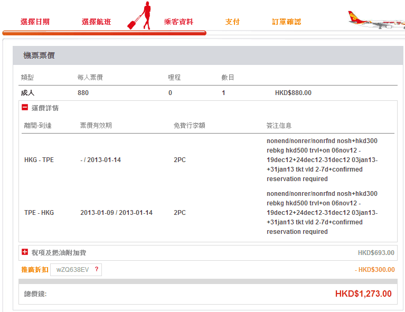Viewport: 405px width, 312px height.
Task: Click the promo code field wZQ638EV
Action: point(72,270)
